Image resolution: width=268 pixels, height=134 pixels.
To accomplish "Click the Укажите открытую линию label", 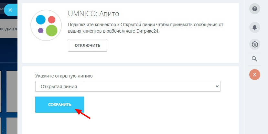I will [x=64, y=76].
